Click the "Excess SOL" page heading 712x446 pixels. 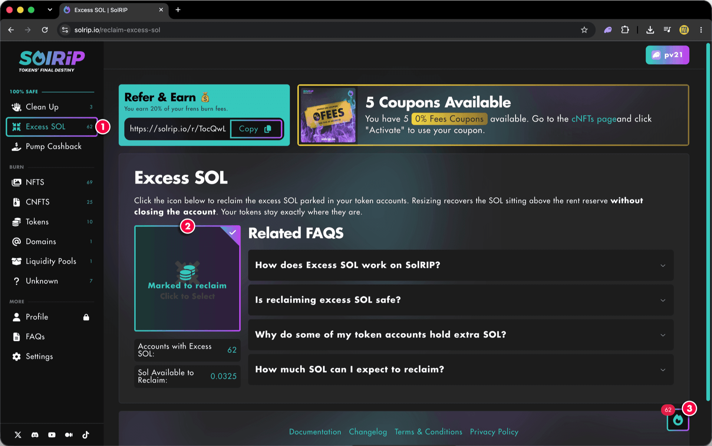181,178
